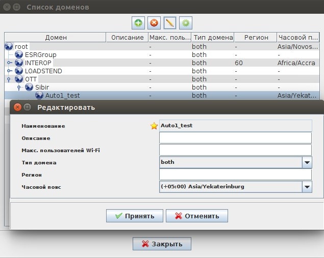This screenshot has height=258, width=324.
Task: Open the Тип домена dropdown
Action: coord(307,162)
